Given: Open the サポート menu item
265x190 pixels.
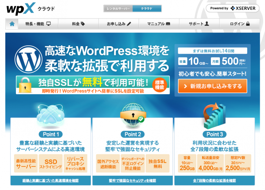Looking at the screenshot, I should 199,24.
